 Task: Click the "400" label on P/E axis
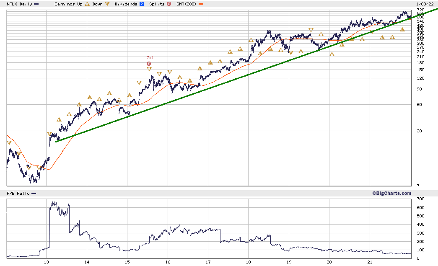click(420, 225)
